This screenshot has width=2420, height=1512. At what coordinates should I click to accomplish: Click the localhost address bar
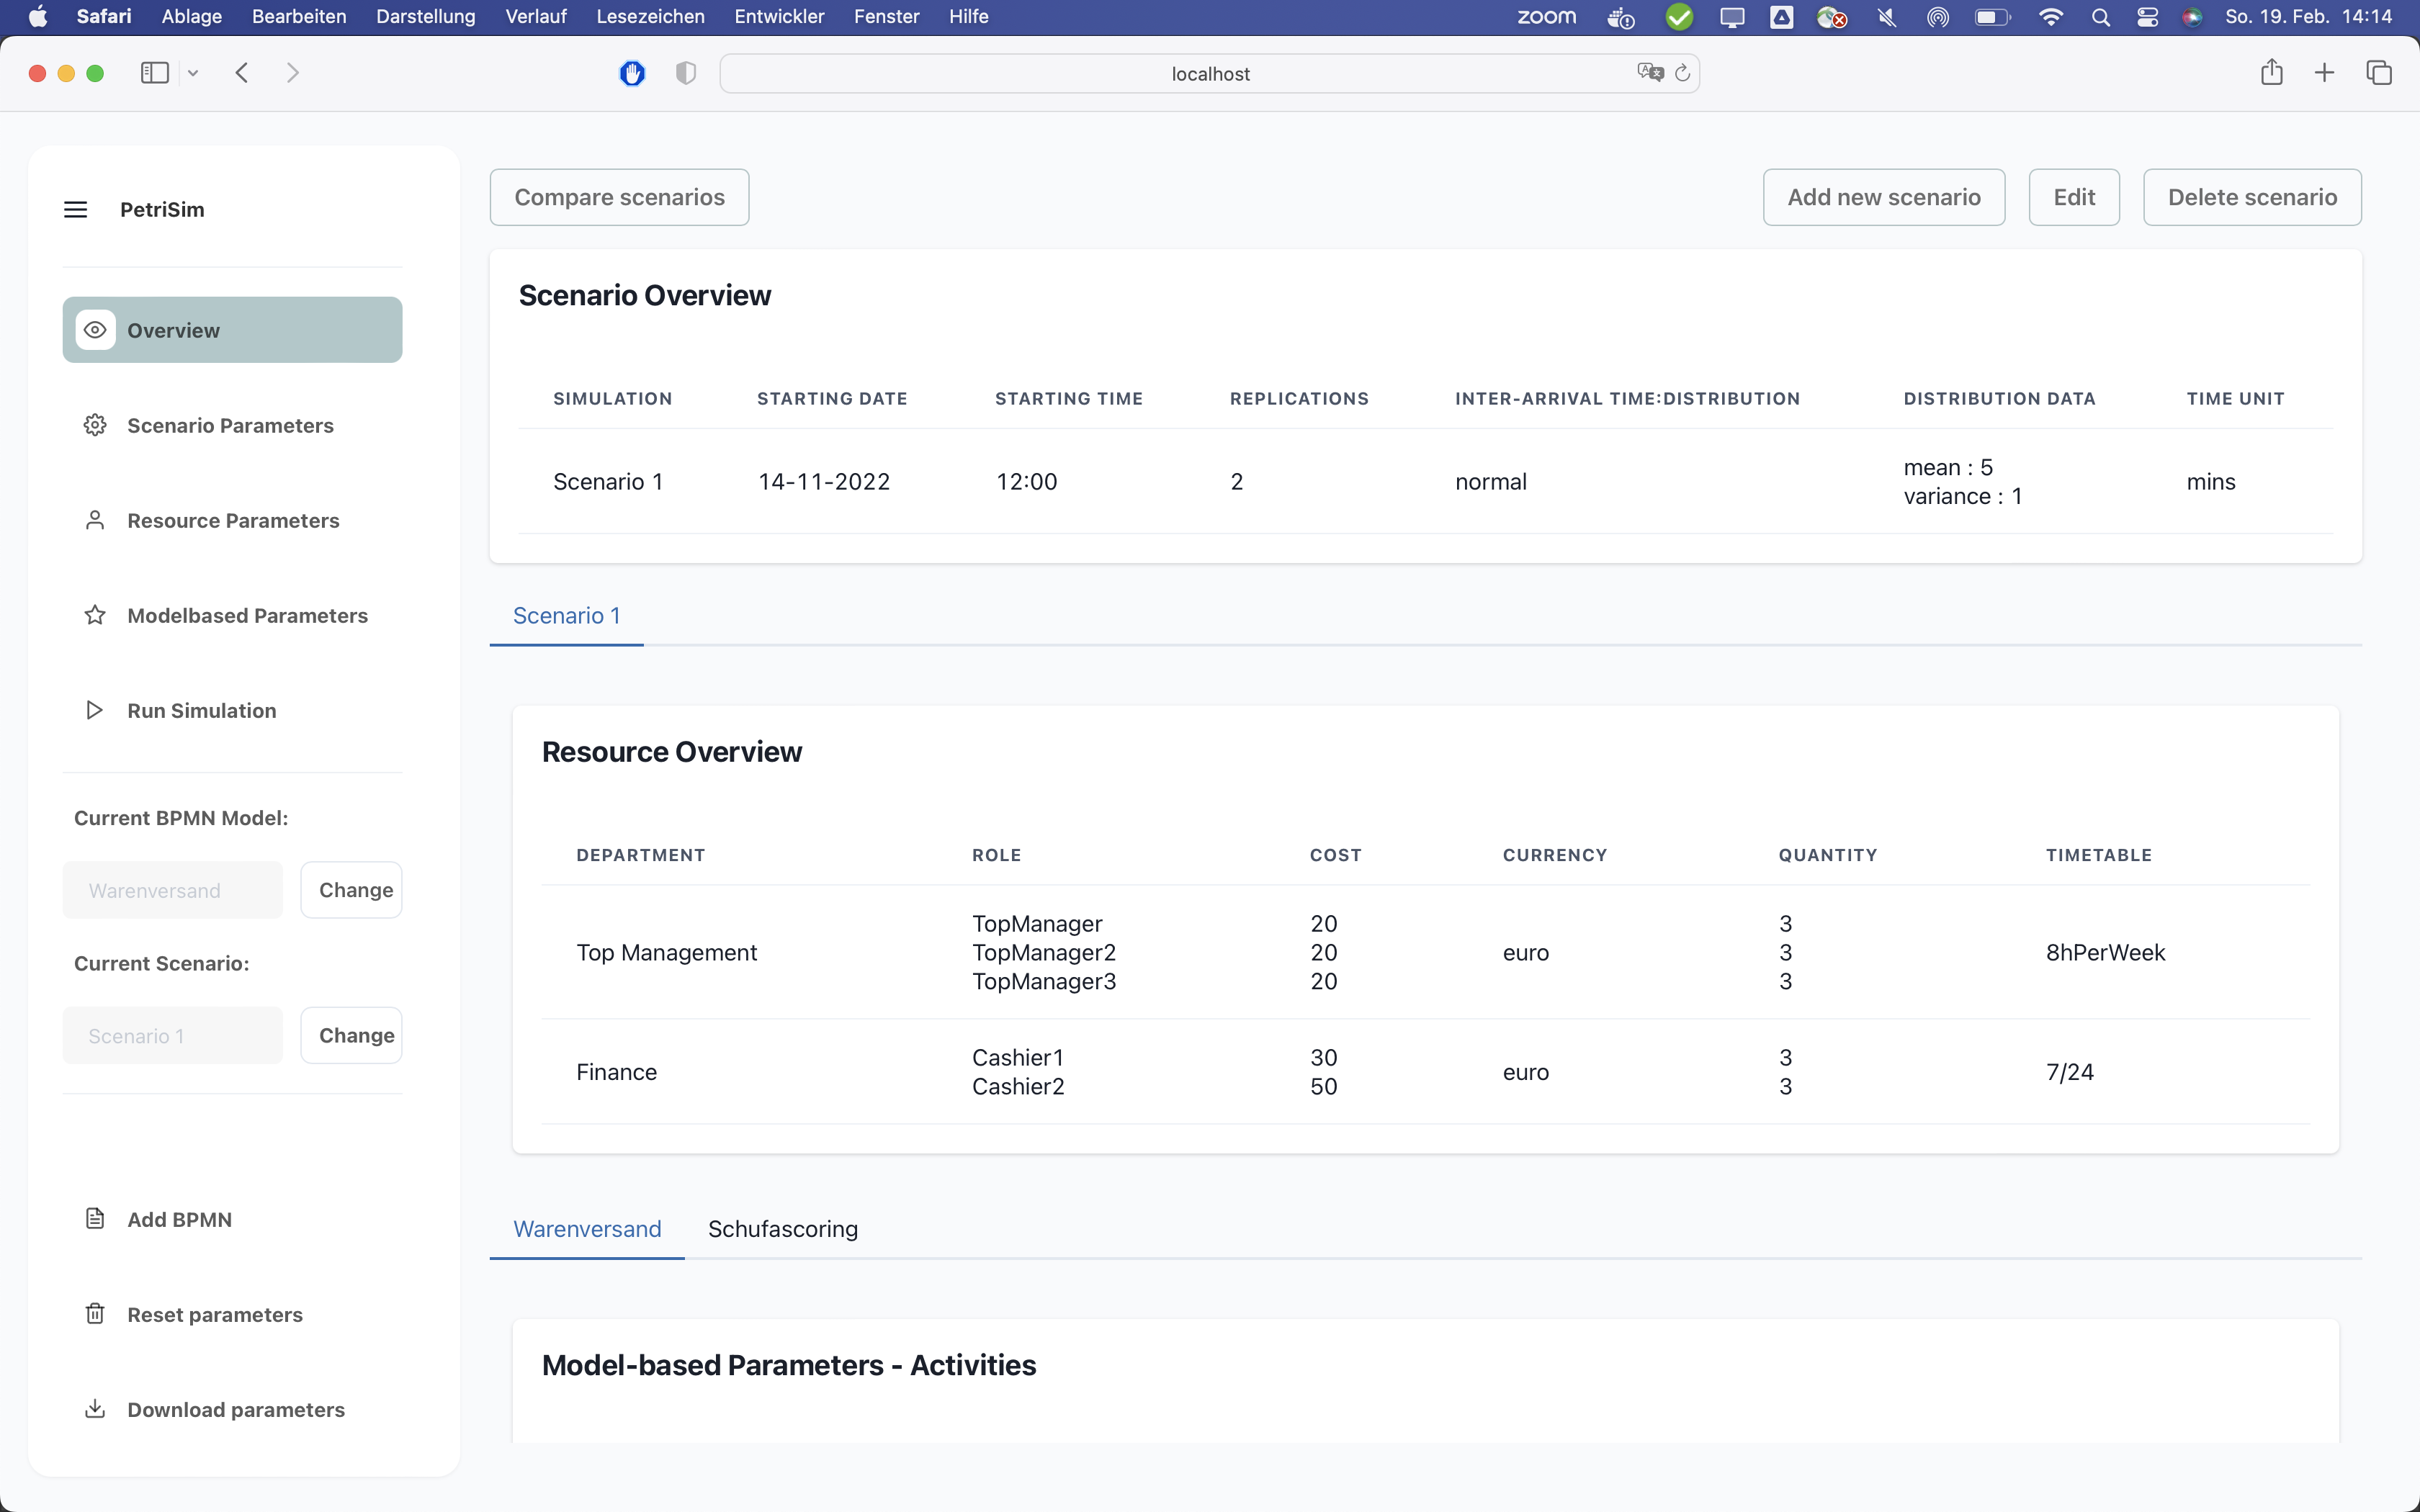pos(1210,73)
